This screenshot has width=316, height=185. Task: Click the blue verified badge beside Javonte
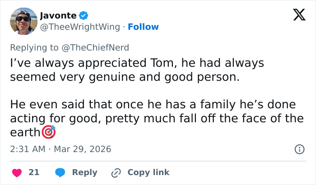[x=84, y=15]
